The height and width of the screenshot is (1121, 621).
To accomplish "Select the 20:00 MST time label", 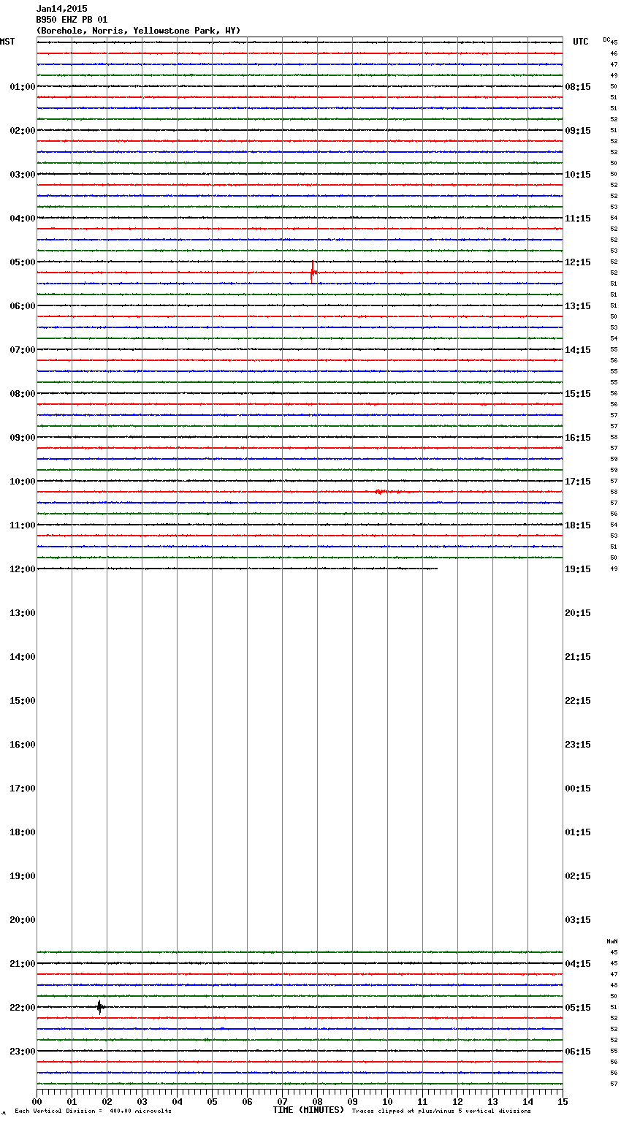I will click(23, 920).
